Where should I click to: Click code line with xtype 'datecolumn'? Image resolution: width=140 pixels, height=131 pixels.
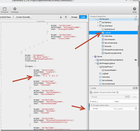click(44, 70)
